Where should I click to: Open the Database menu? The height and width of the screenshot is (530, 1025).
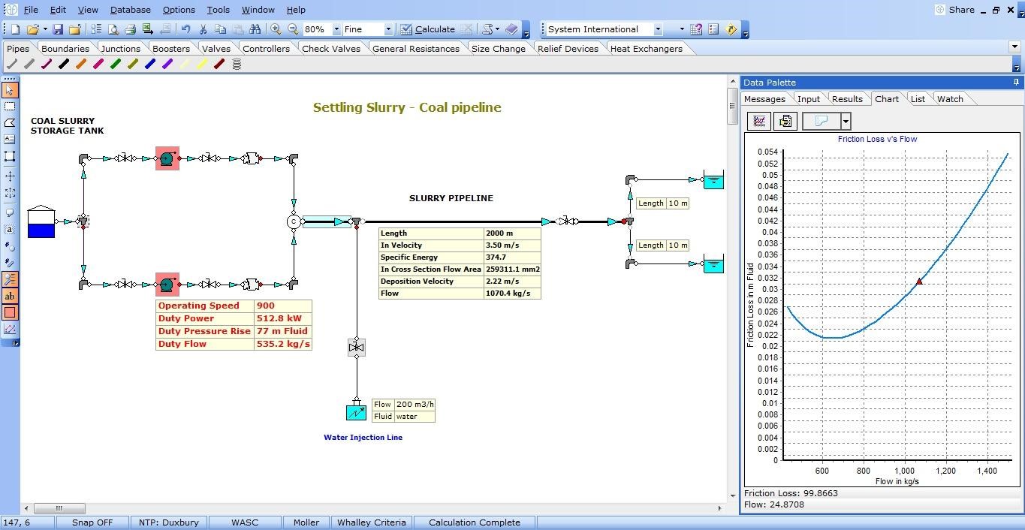[129, 10]
